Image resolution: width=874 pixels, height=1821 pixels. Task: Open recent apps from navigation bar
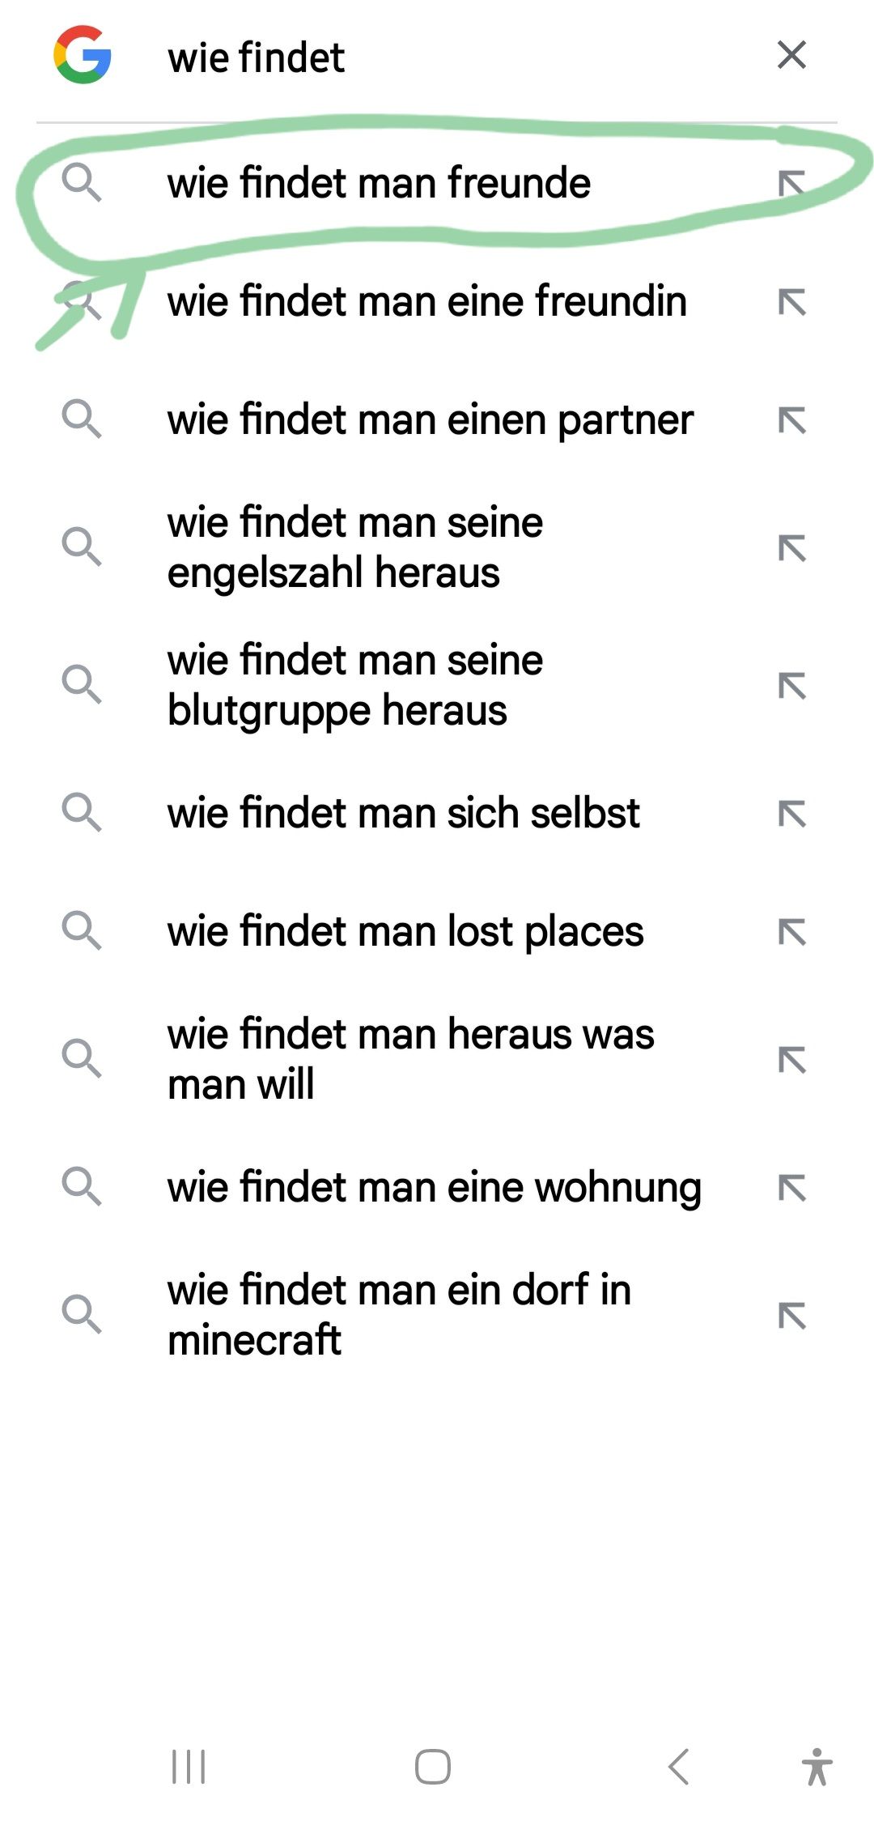189,1767
